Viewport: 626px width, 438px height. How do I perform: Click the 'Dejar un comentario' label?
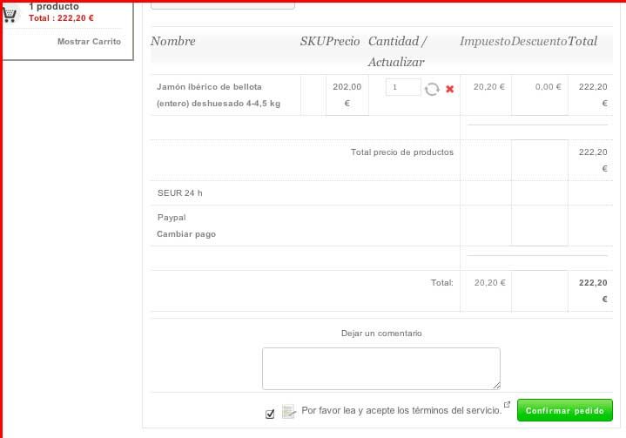click(x=381, y=333)
